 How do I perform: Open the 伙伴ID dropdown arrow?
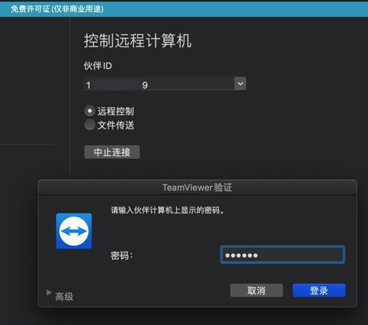[240, 84]
